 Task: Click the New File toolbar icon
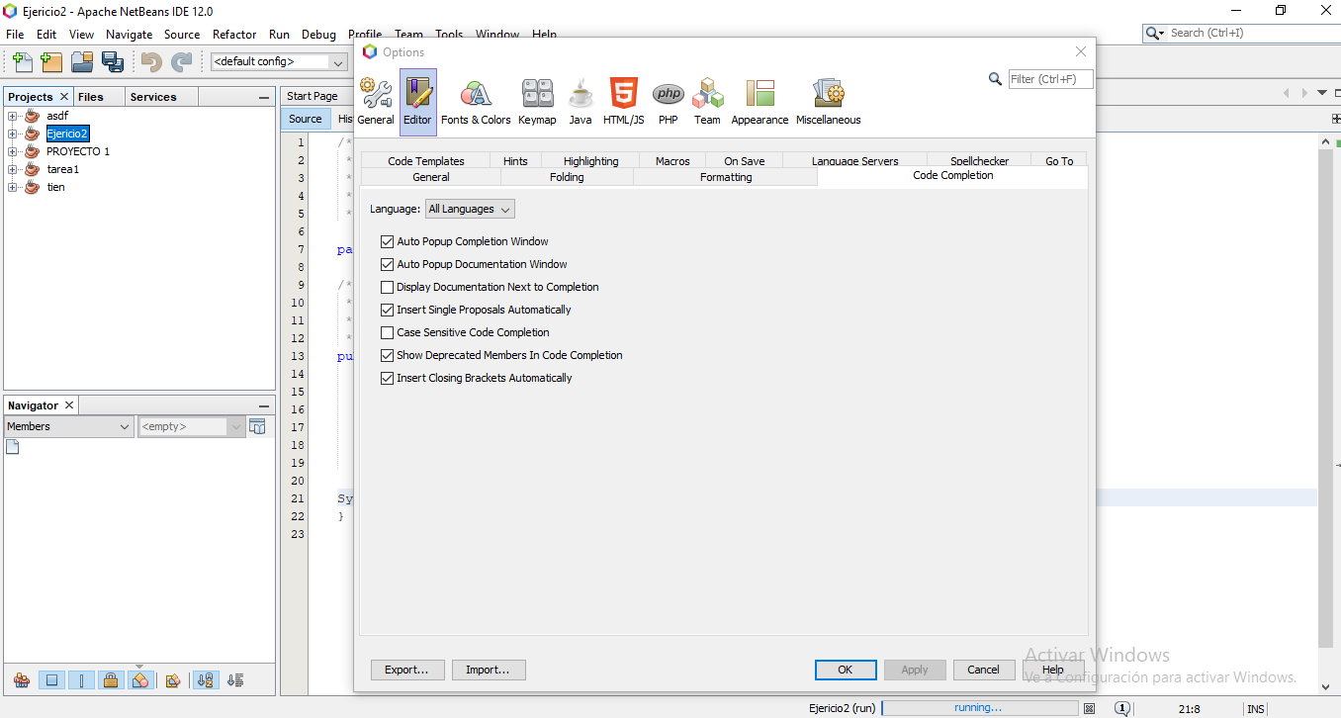click(x=22, y=61)
